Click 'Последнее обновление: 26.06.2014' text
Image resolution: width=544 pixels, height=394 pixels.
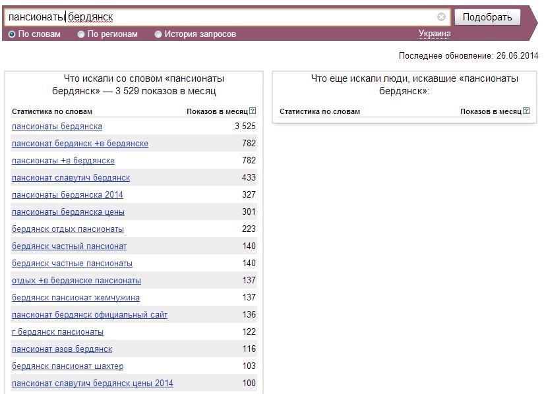(x=468, y=56)
